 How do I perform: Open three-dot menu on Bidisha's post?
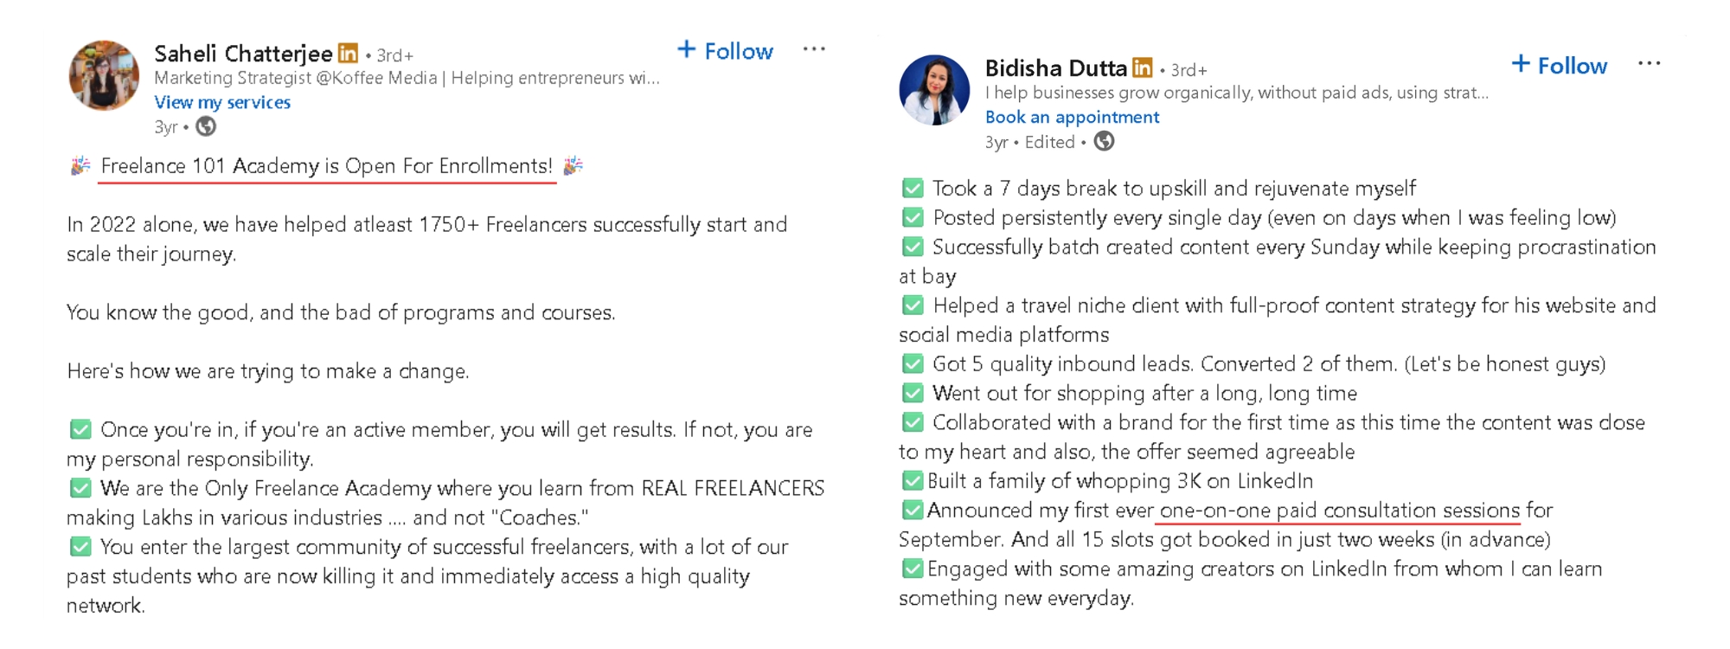pos(1649,64)
